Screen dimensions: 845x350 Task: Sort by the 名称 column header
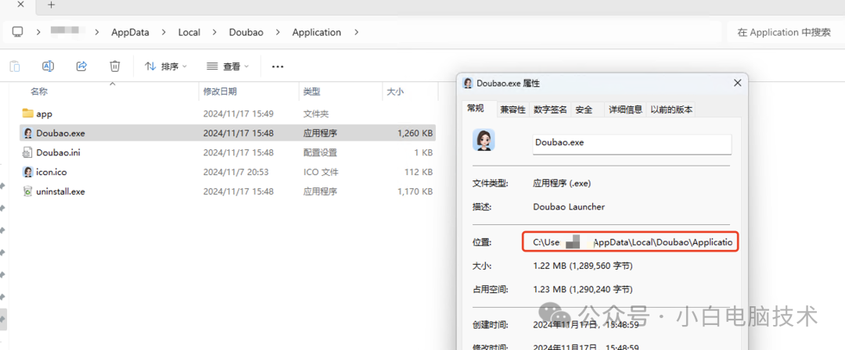[x=39, y=92]
